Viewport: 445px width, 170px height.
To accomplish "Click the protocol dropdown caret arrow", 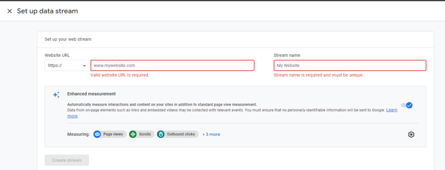I will 84,66.
